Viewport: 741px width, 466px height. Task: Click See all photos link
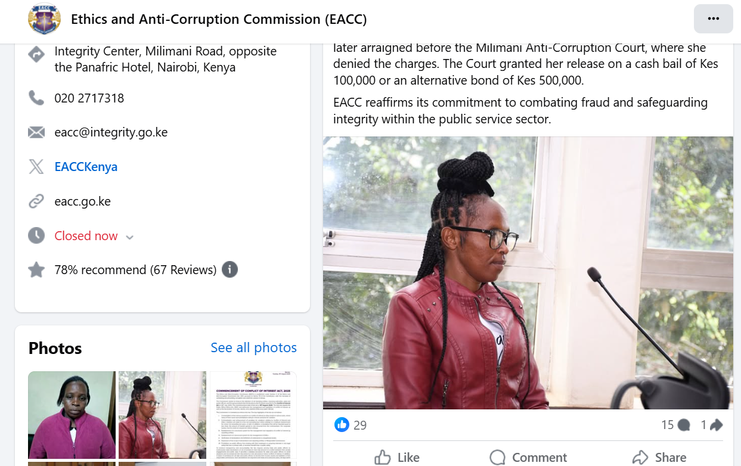tap(253, 347)
